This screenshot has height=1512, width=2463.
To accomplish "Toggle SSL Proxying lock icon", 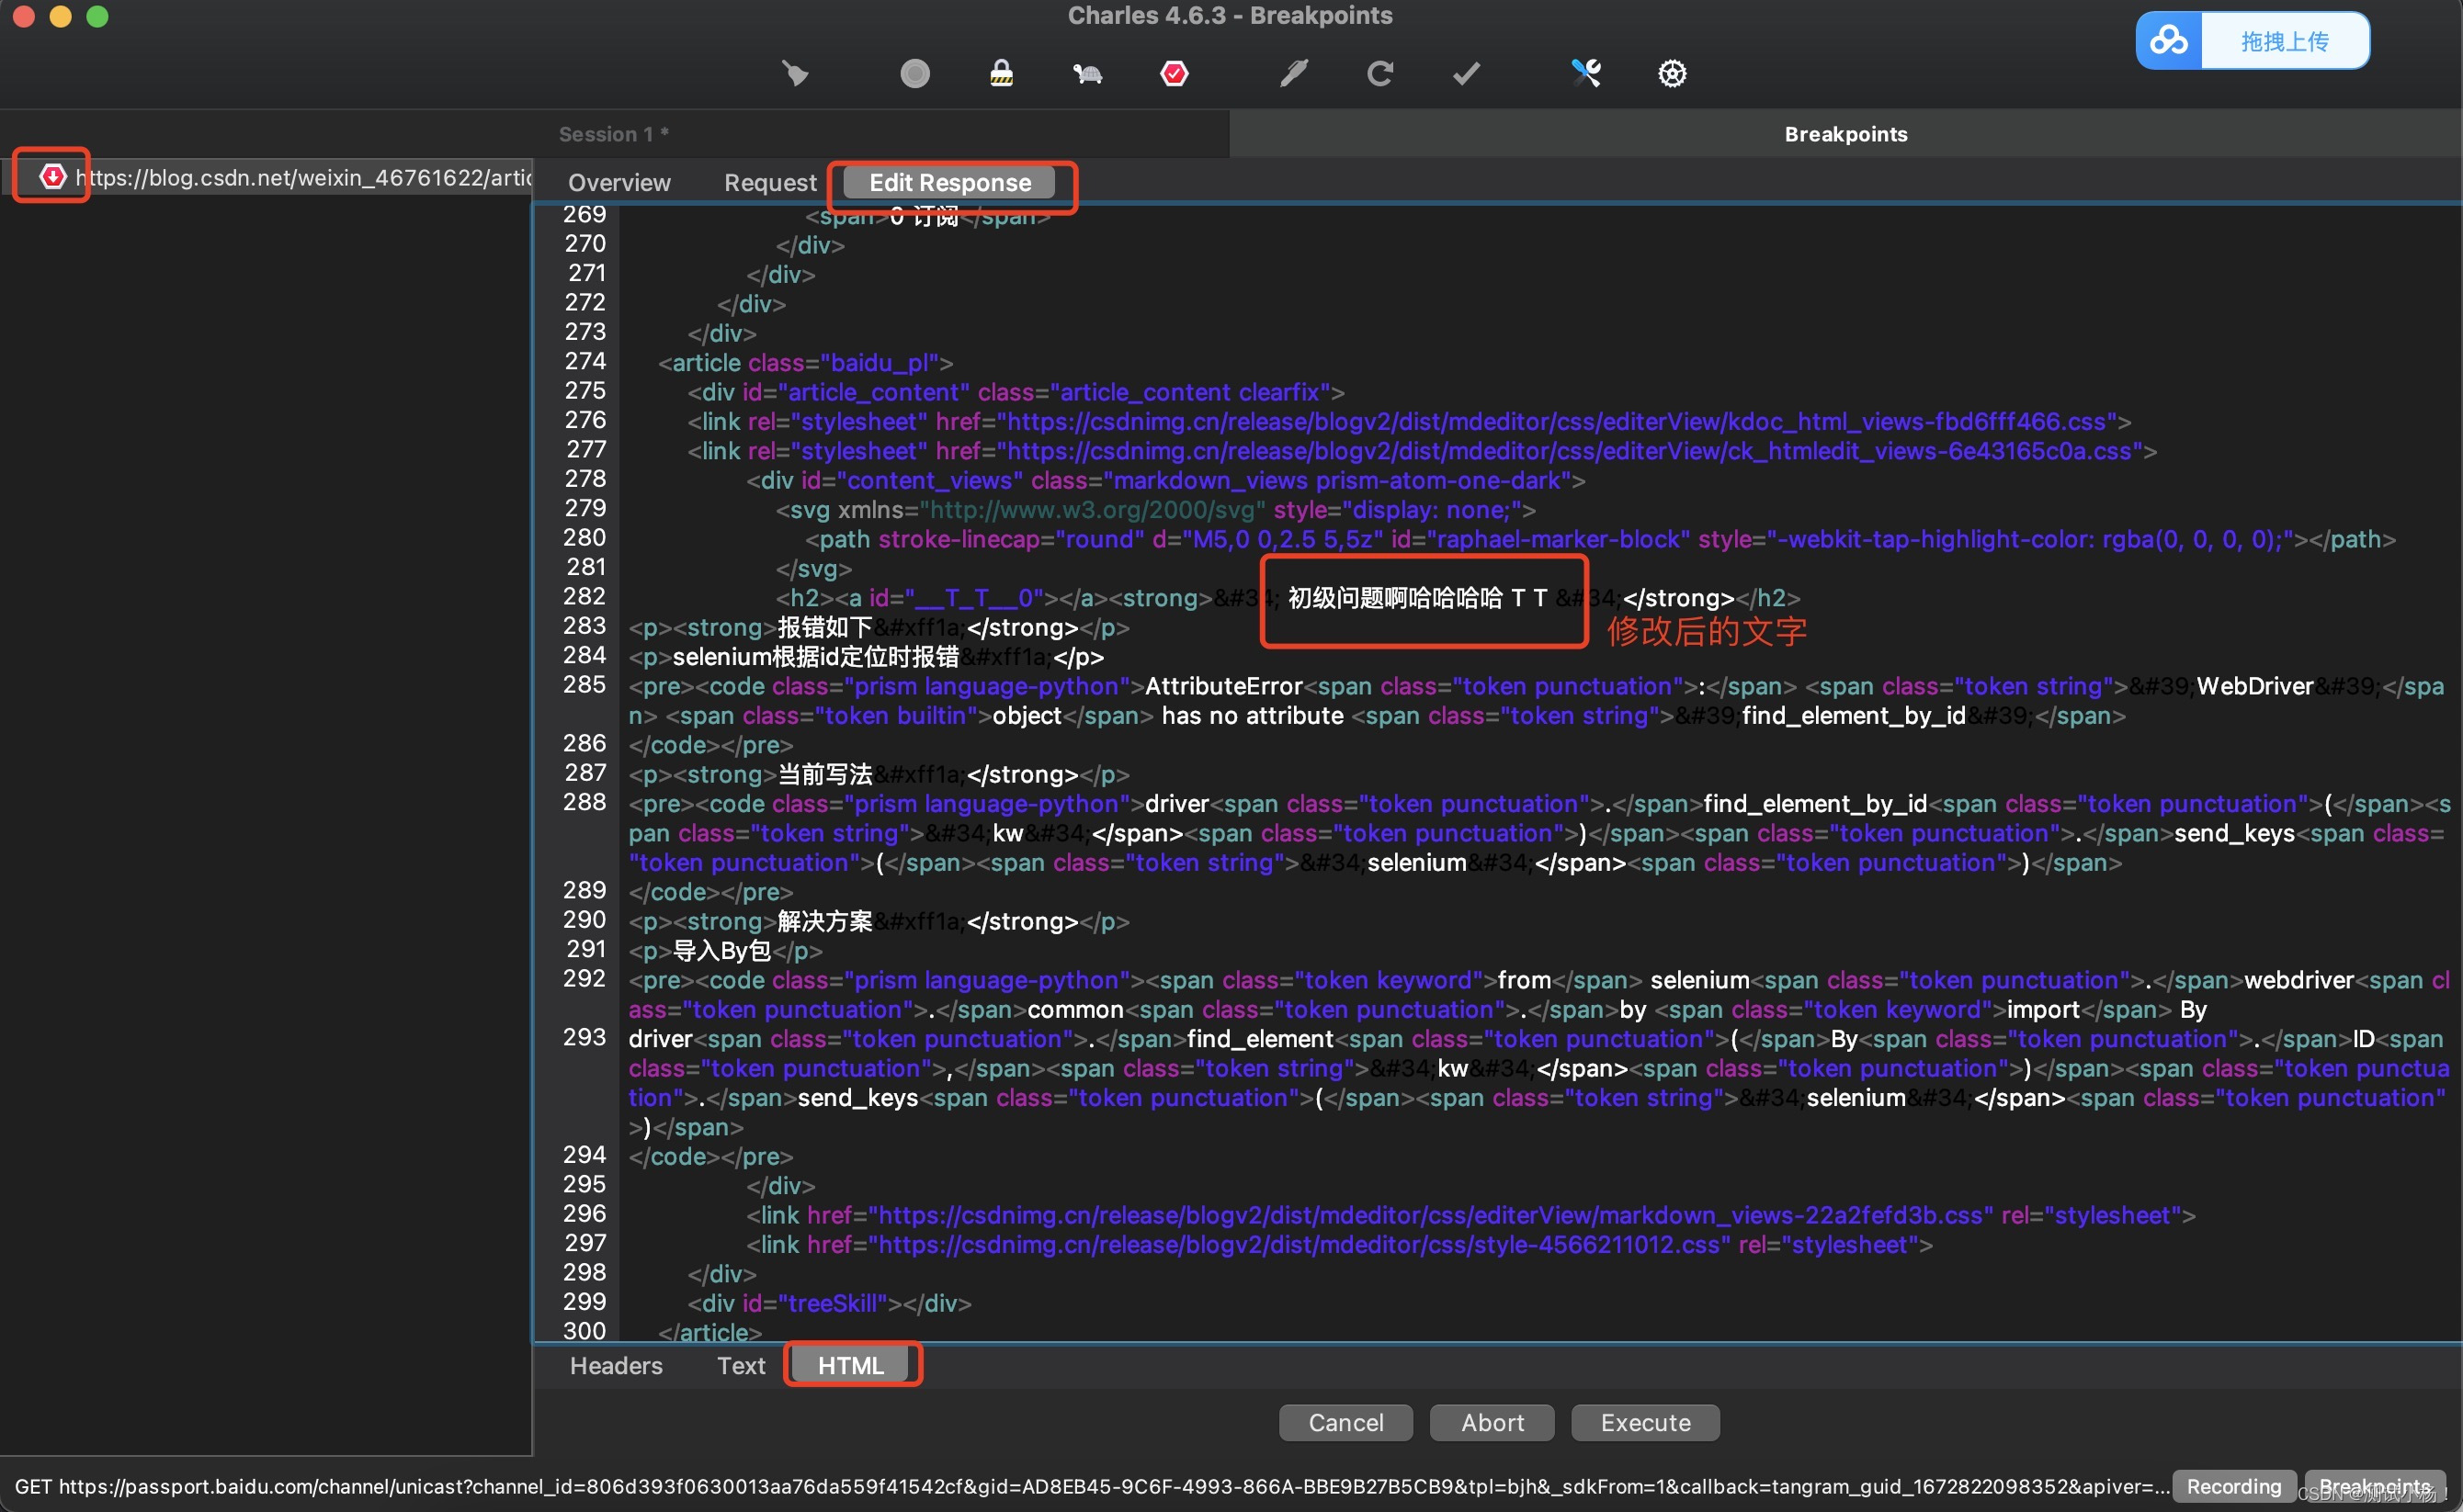I will point(1002,73).
